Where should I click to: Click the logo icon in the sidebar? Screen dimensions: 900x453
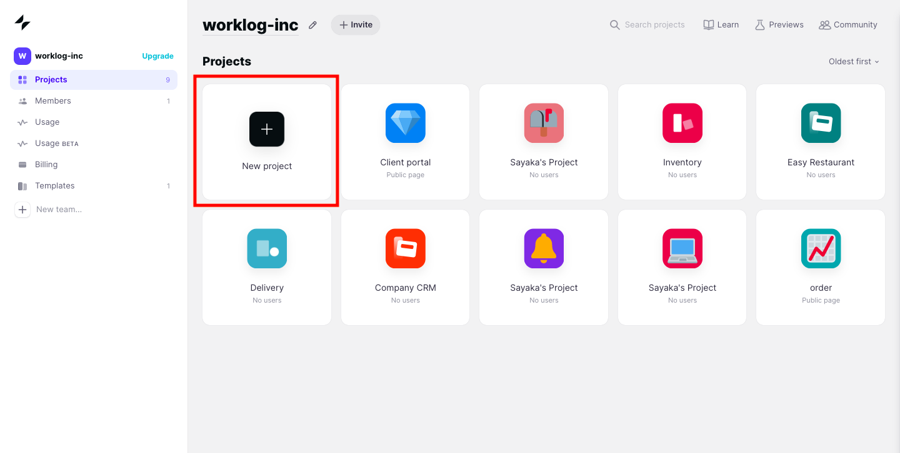click(22, 23)
